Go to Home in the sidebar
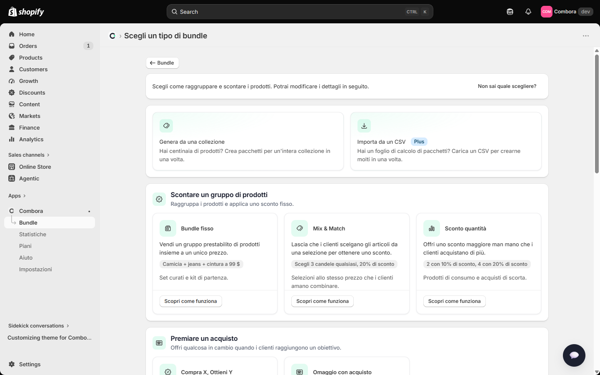 click(50, 34)
